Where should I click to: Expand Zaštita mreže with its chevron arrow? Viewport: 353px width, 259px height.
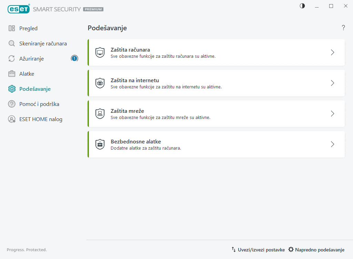tap(332, 114)
